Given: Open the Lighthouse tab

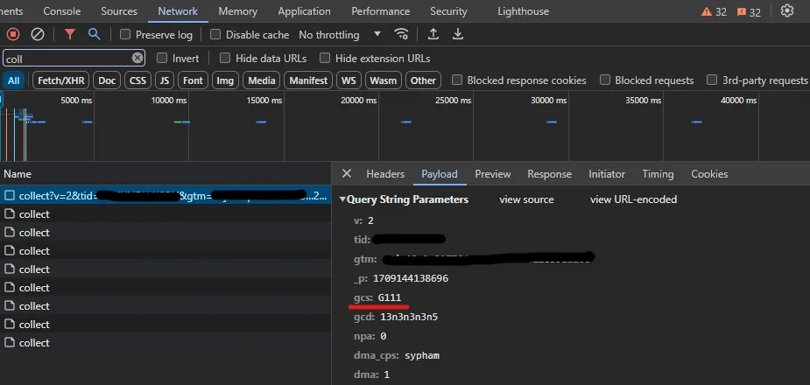Looking at the screenshot, I should [x=524, y=10].
